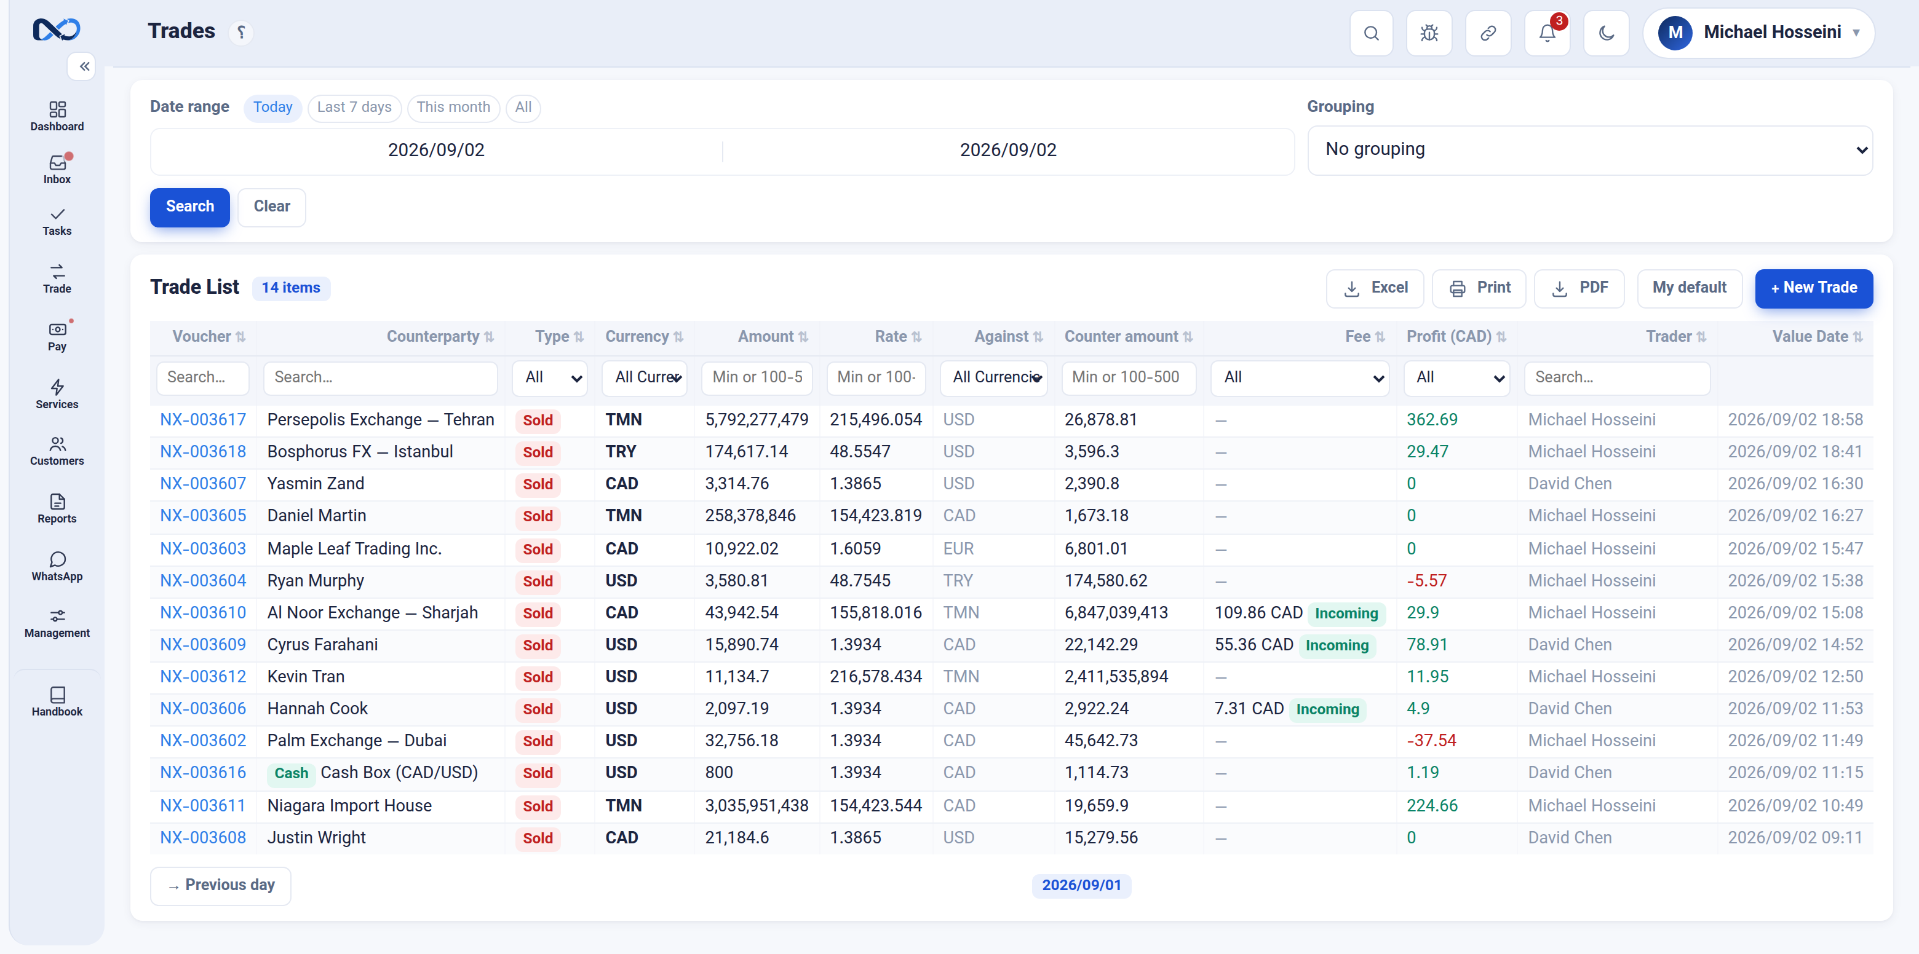Open the Dashboard sidebar icon

point(57,117)
